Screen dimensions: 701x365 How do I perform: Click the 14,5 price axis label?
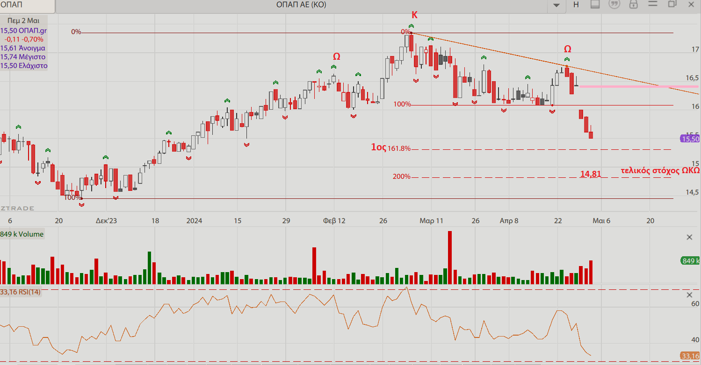tap(693, 192)
